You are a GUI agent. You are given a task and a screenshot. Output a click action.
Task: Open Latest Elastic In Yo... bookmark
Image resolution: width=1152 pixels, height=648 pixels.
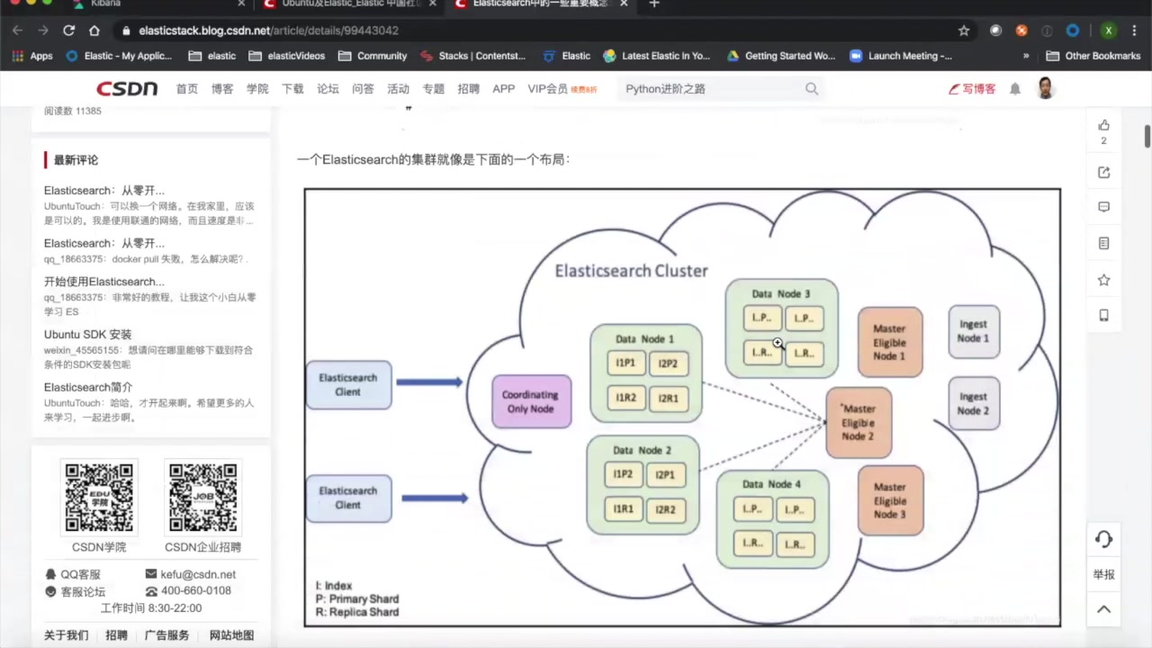point(657,56)
